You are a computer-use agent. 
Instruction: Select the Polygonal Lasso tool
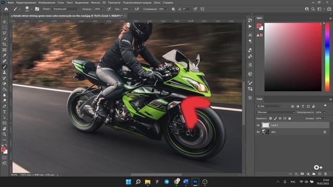click(4, 33)
